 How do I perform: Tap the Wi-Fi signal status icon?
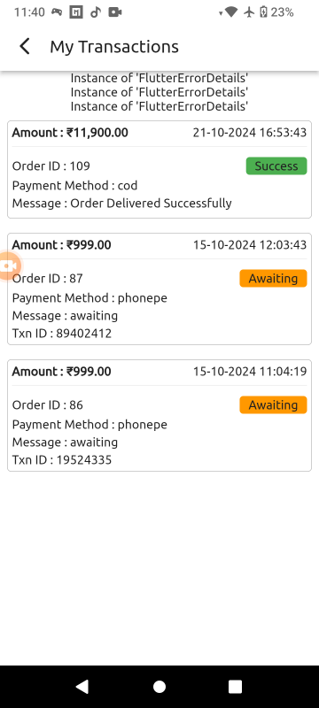(x=231, y=12)
